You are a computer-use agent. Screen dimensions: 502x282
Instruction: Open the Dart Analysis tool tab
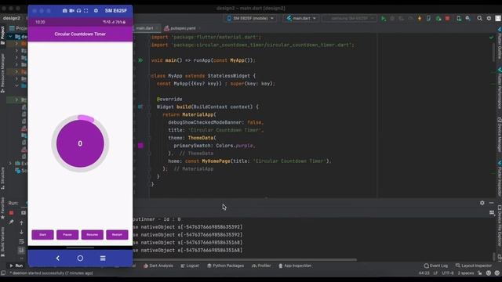click(158, 266)
